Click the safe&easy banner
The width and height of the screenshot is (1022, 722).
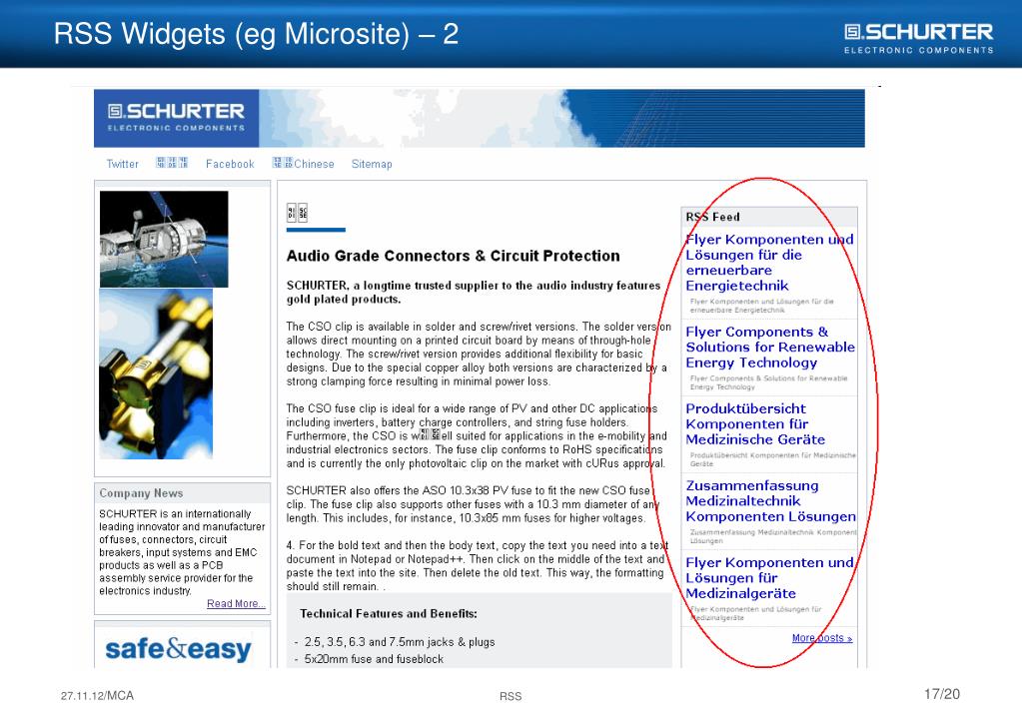pyautogui.click(x=178, y=649)
